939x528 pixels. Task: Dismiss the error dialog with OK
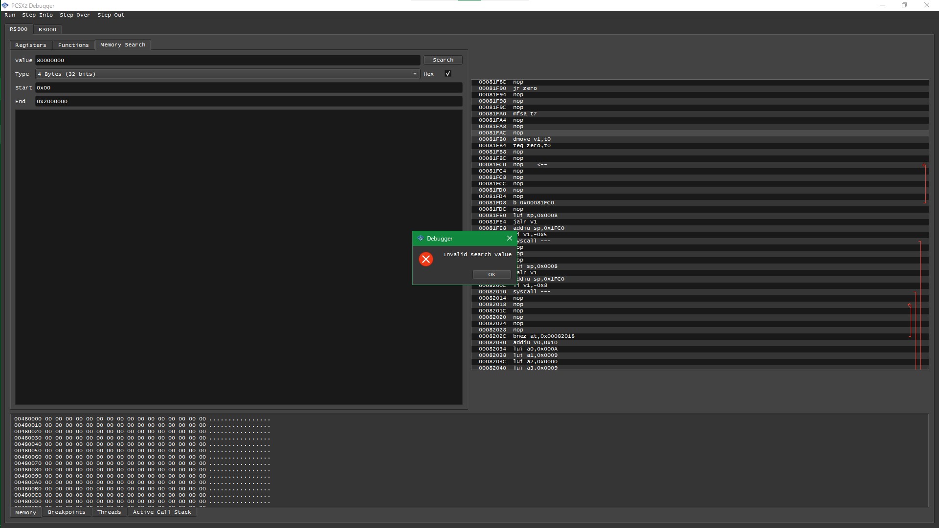[492, 274]
